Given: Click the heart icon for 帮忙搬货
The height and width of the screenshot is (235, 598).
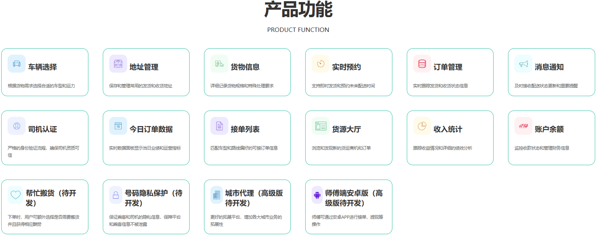Looking at the screenshot, I should click(16, 195).
